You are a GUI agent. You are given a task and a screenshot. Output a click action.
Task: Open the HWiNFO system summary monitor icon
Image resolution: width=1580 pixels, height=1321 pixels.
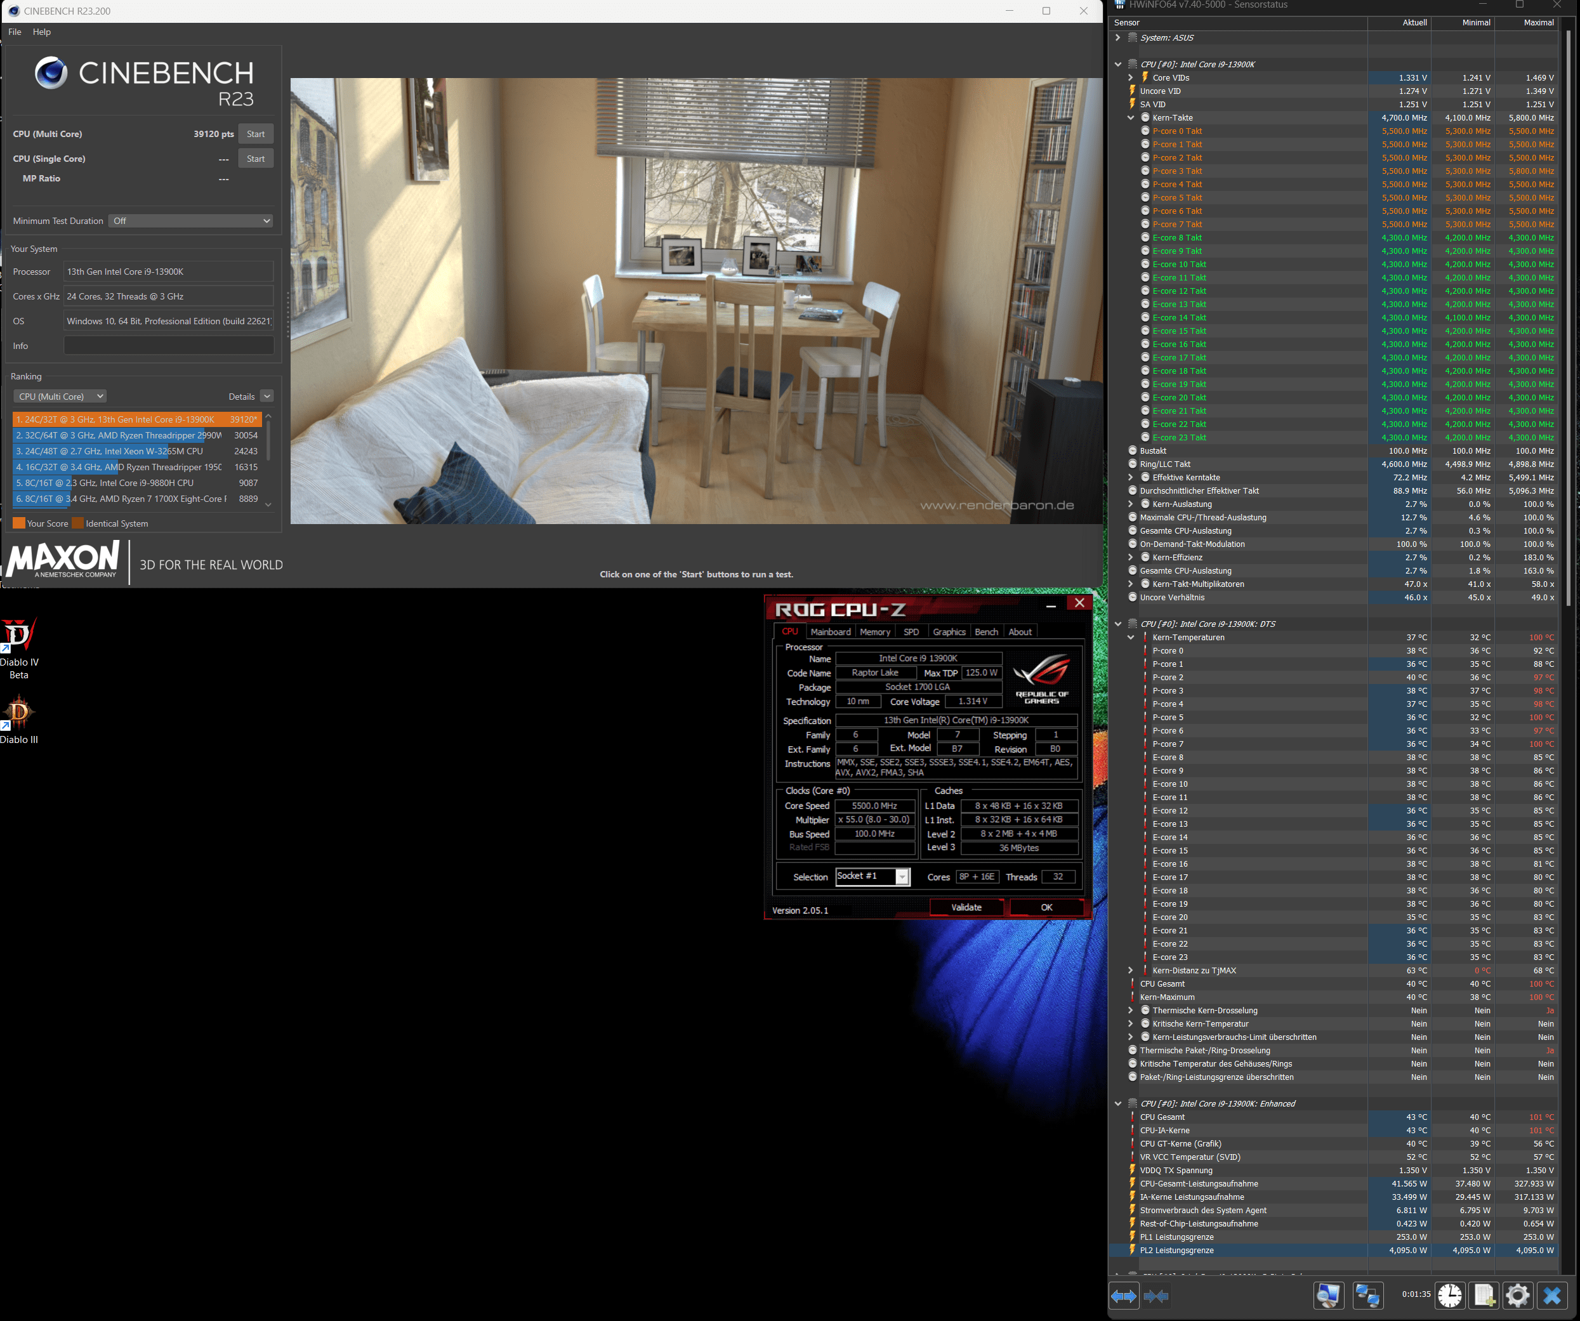1328,1296
